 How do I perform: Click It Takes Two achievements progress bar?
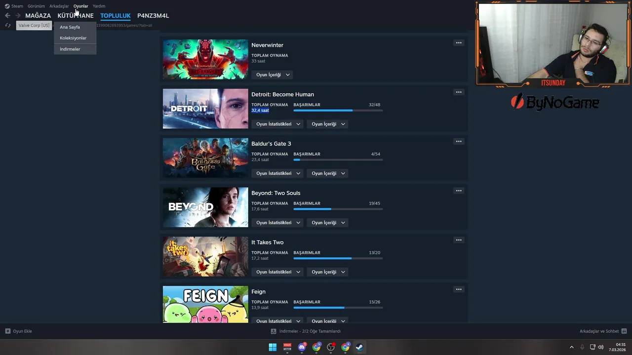coord(338,258)
